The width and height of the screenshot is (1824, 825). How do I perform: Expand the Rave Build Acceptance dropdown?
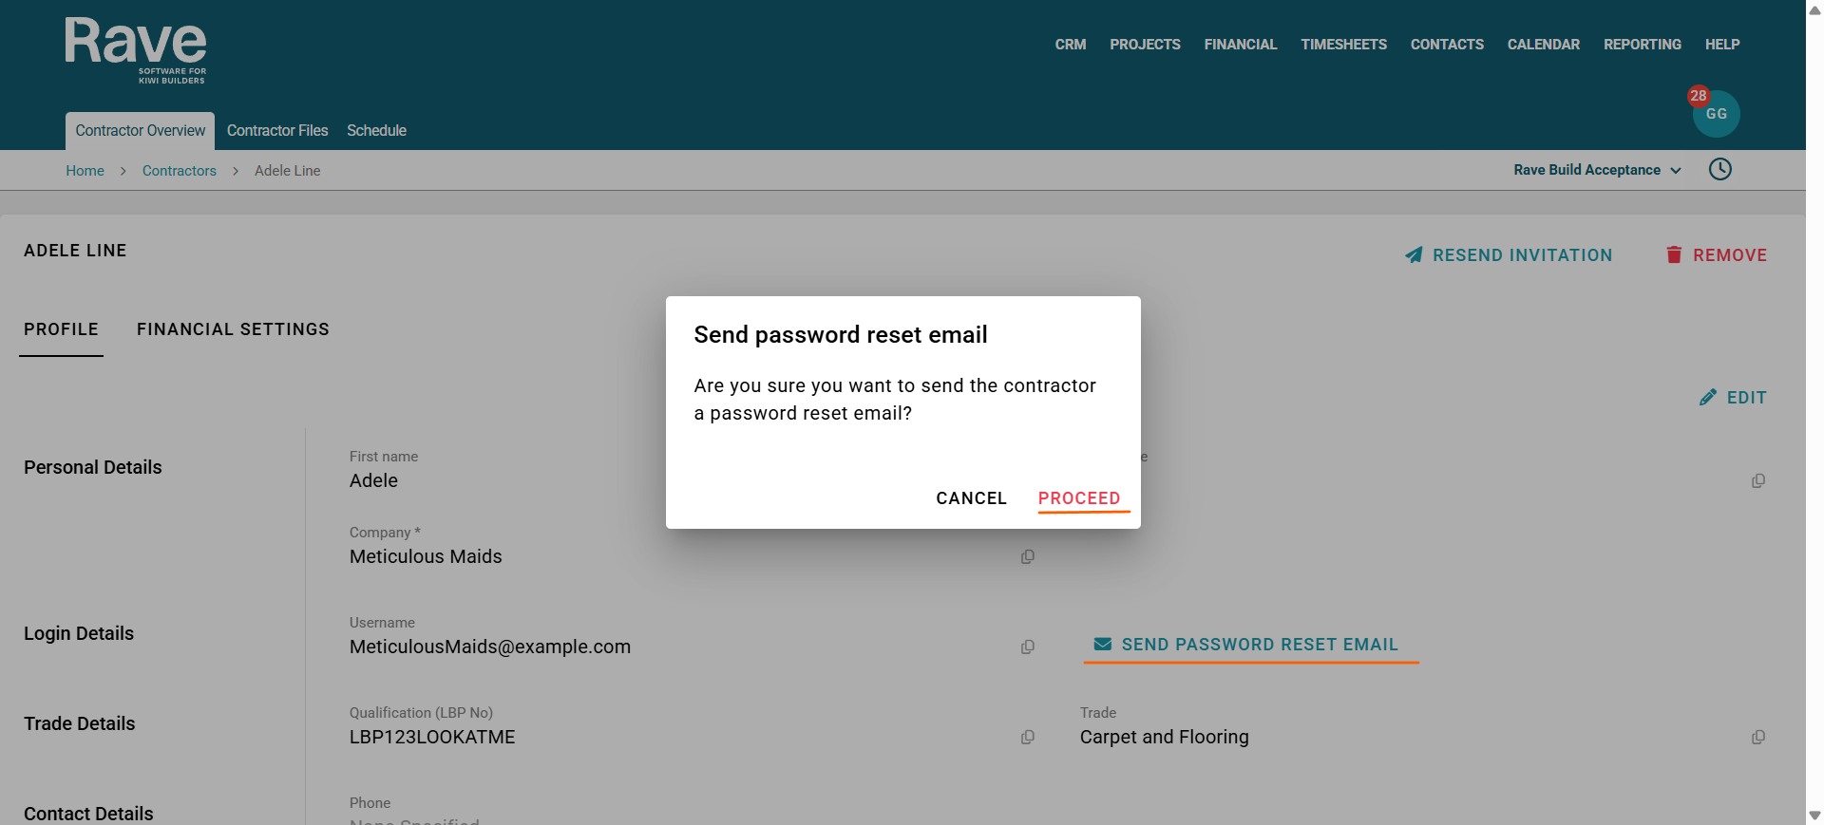click(1597, 170)
